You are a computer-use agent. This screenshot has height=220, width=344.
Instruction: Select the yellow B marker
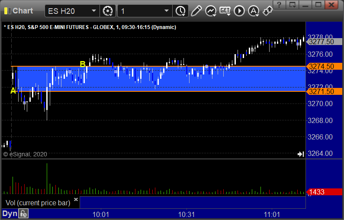coord(83,64)
